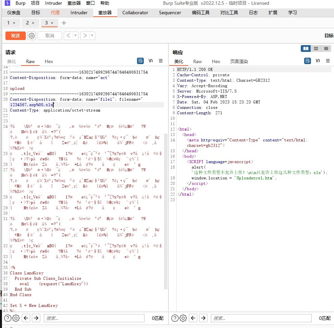Switch response view to Hex
This screenshot has width=334, height=328.
216,61
